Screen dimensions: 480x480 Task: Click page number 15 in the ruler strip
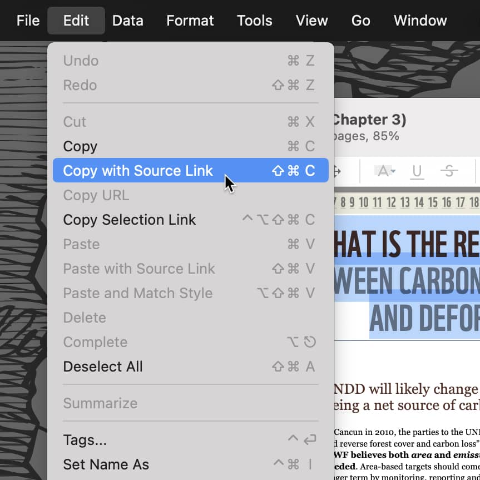click(x=433, y=202)
